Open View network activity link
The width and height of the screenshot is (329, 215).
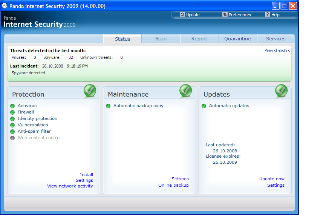click(70, 186)
